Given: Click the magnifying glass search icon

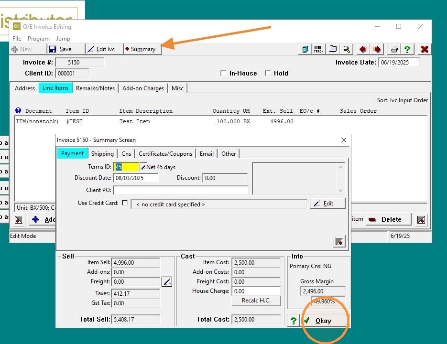Looking at the screenshot, I should 347,49.
